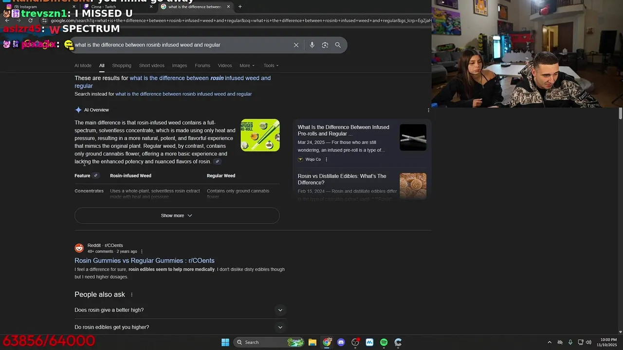
Task: Click the r/COents subreddit text
Action: tap(114, 245)
